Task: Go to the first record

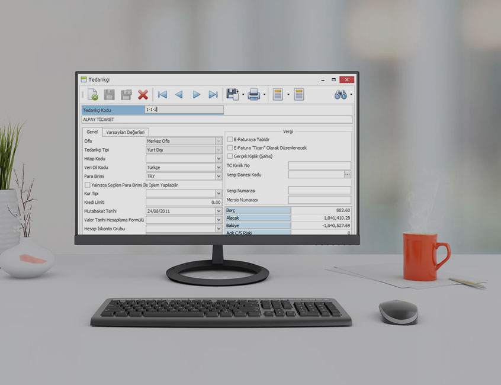Action: [x=162, y=95]
